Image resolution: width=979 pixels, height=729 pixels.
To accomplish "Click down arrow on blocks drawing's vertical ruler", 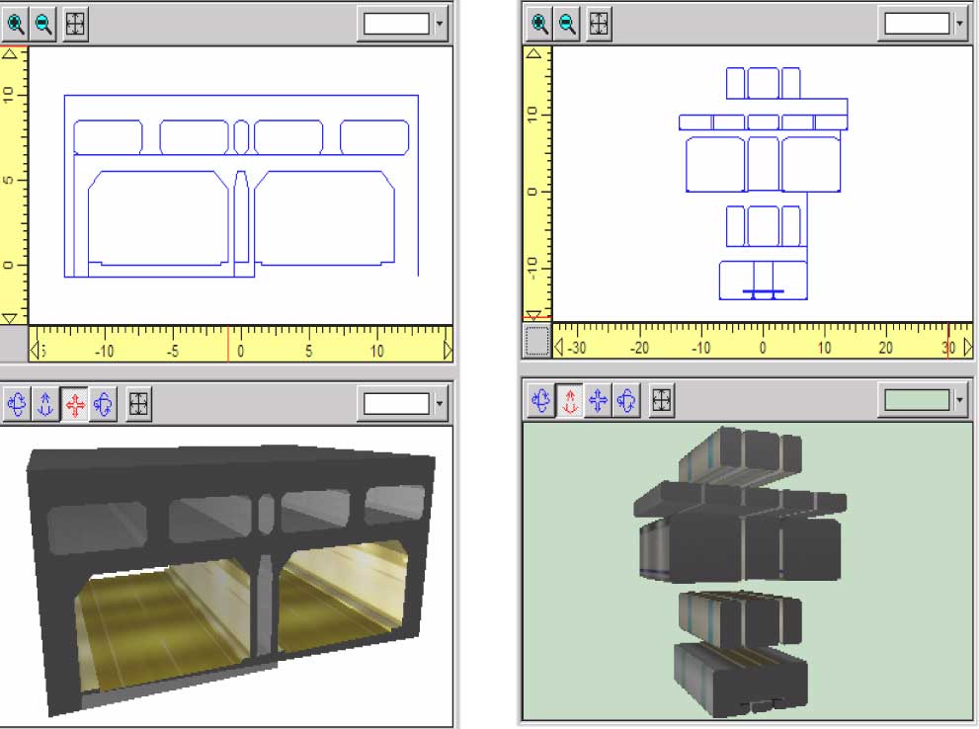I will click(x=533, y=314).
